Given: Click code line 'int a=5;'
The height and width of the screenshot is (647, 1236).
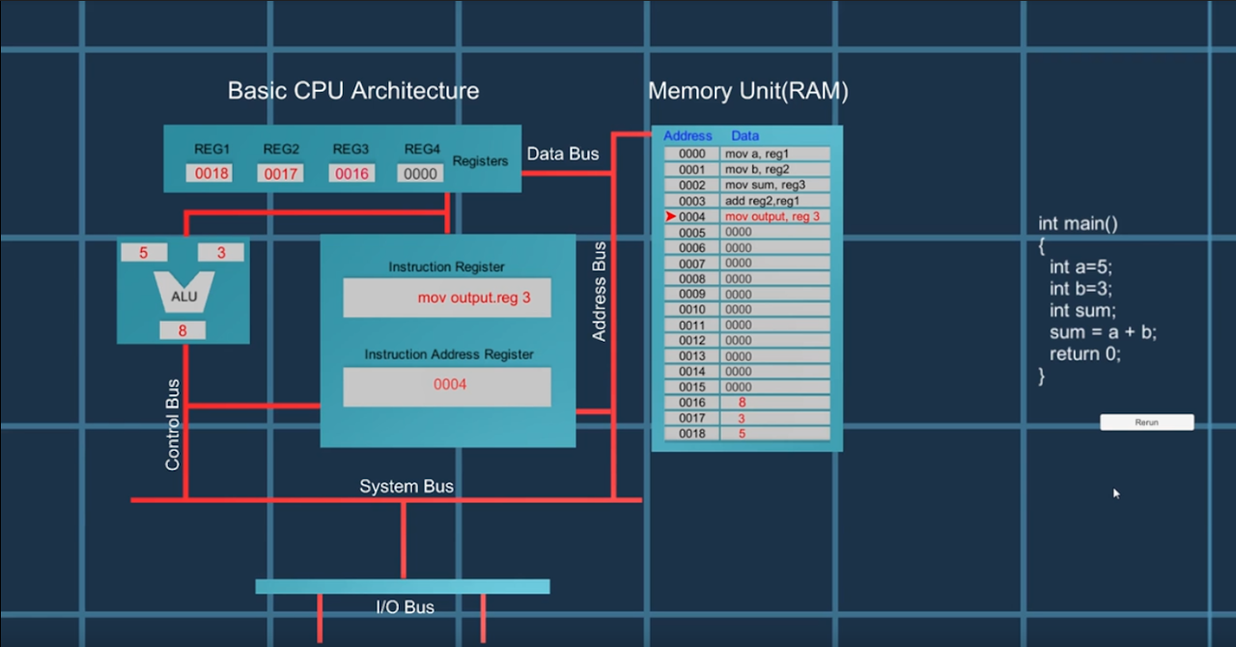Looking at the screenshot, I should [x=1081, y=267].
